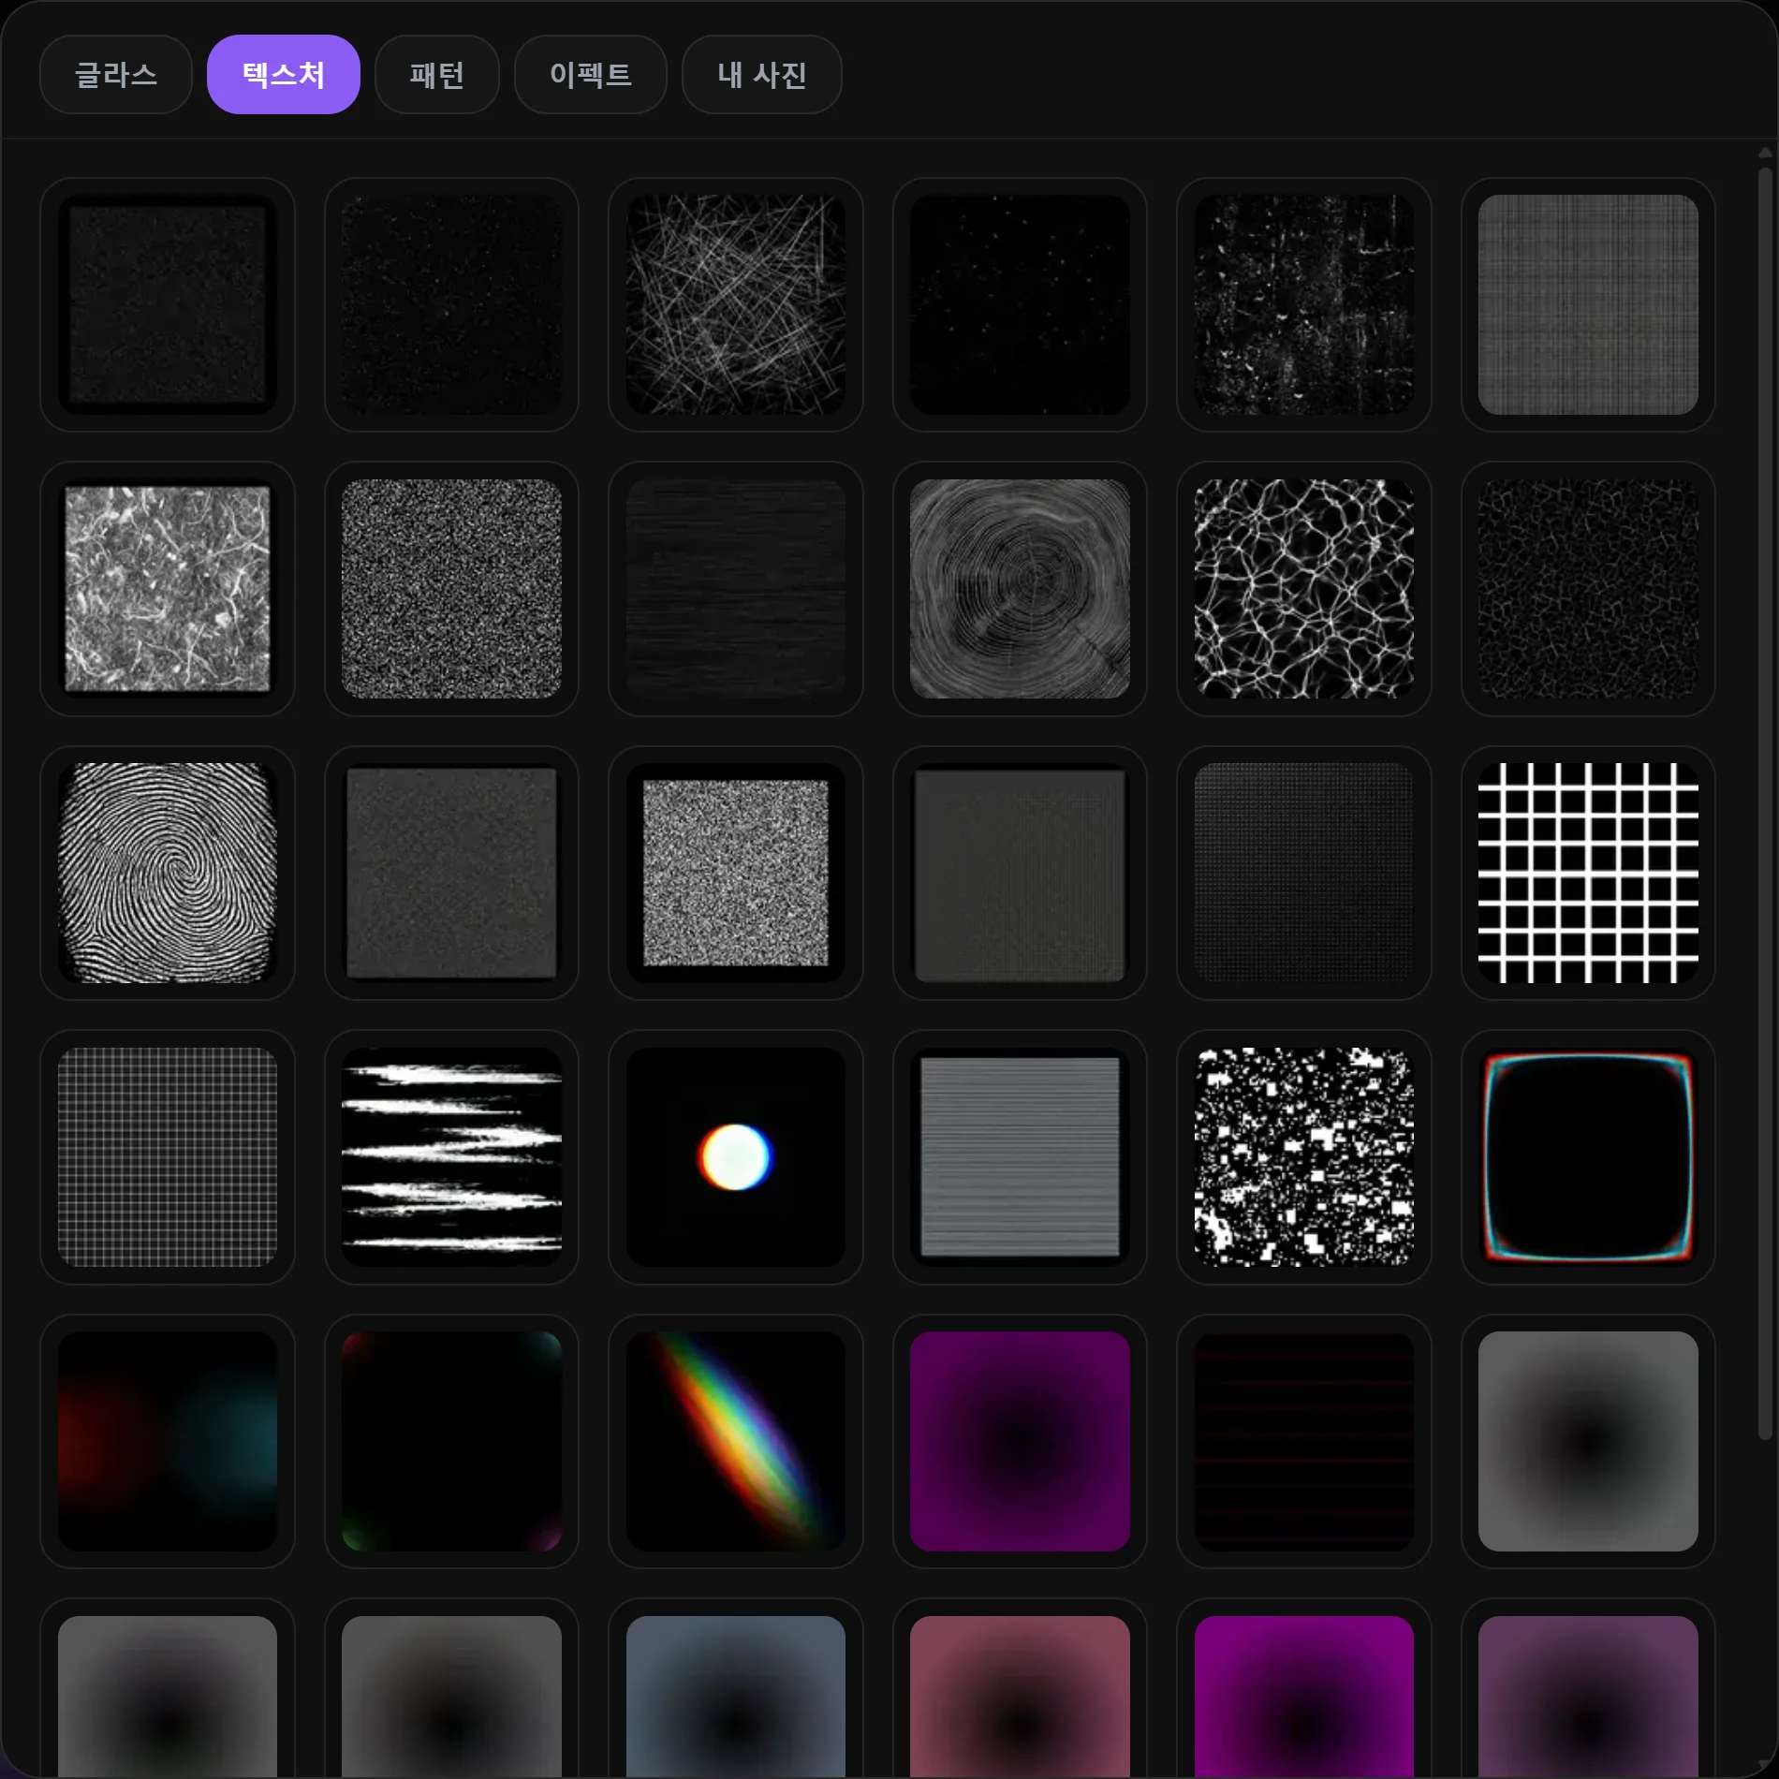Pick the horizontal white brush strokes texture

[x=451, y=1157]
